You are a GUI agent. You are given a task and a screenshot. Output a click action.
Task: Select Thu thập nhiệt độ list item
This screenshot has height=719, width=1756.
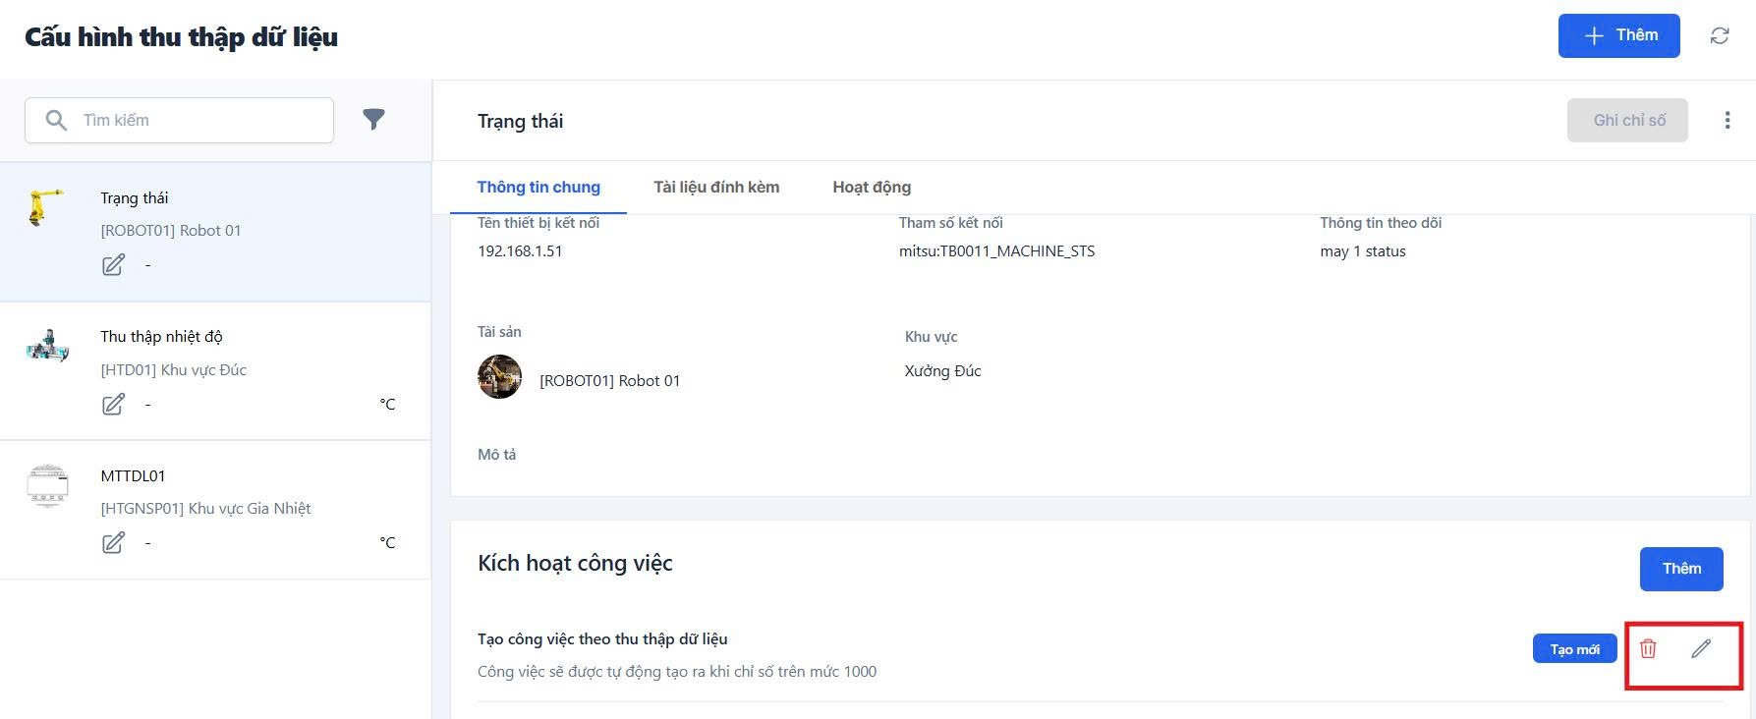coord(215,370)
